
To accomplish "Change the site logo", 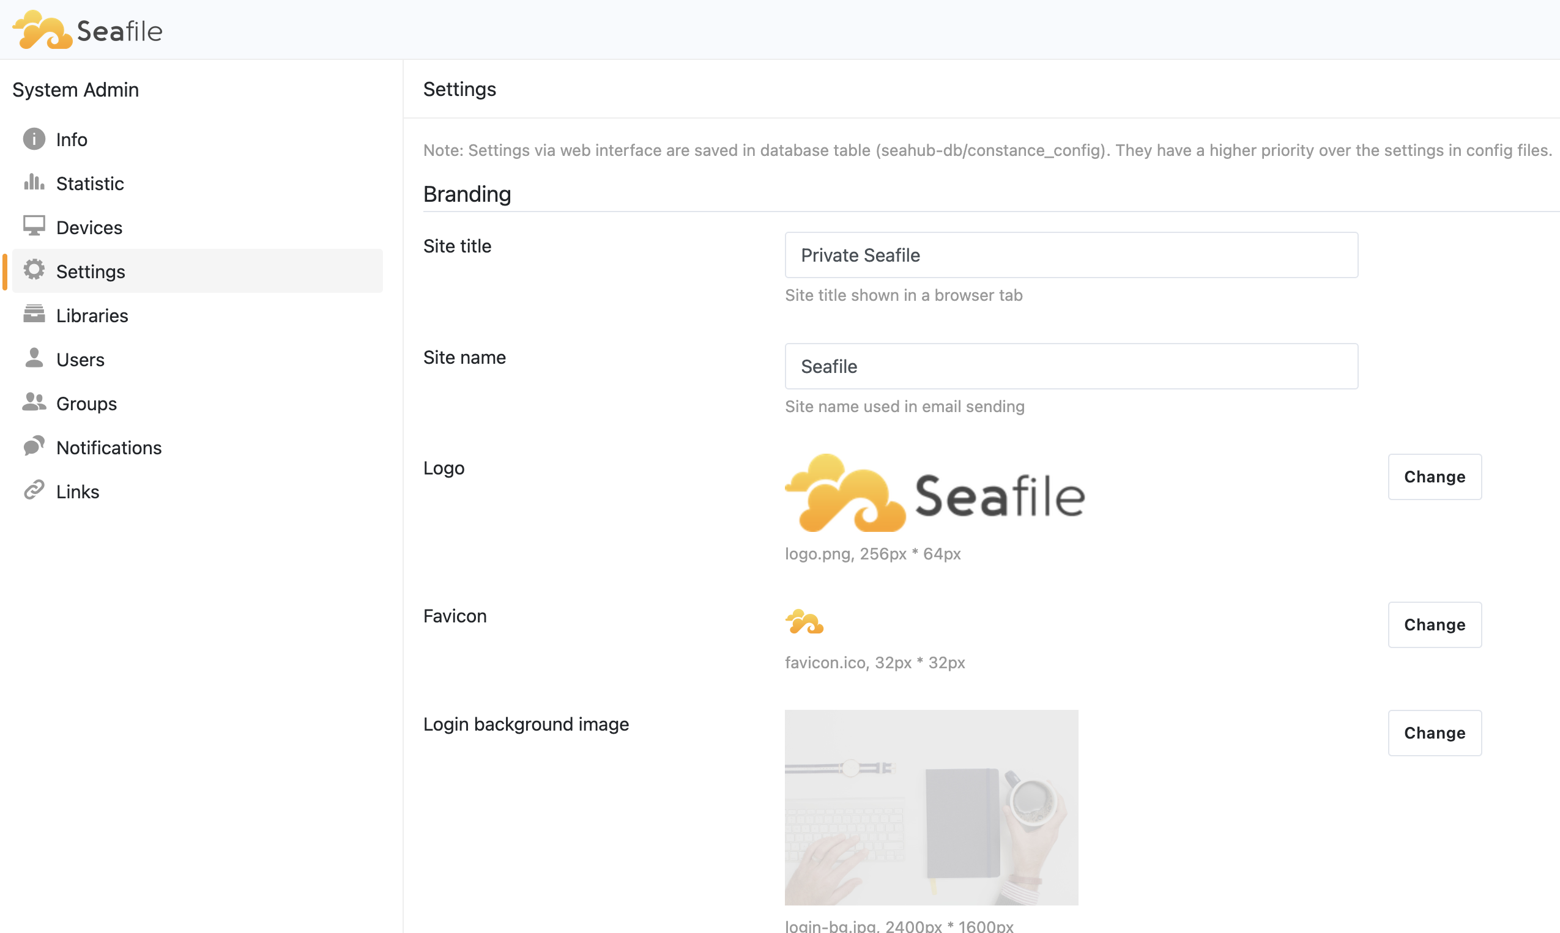I will (1434, 476).
